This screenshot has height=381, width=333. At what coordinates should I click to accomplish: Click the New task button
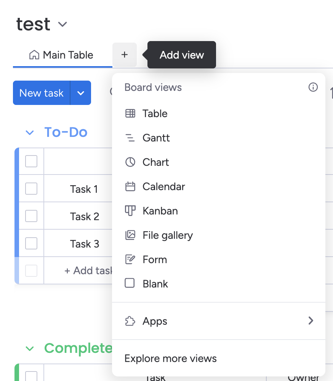42,93
